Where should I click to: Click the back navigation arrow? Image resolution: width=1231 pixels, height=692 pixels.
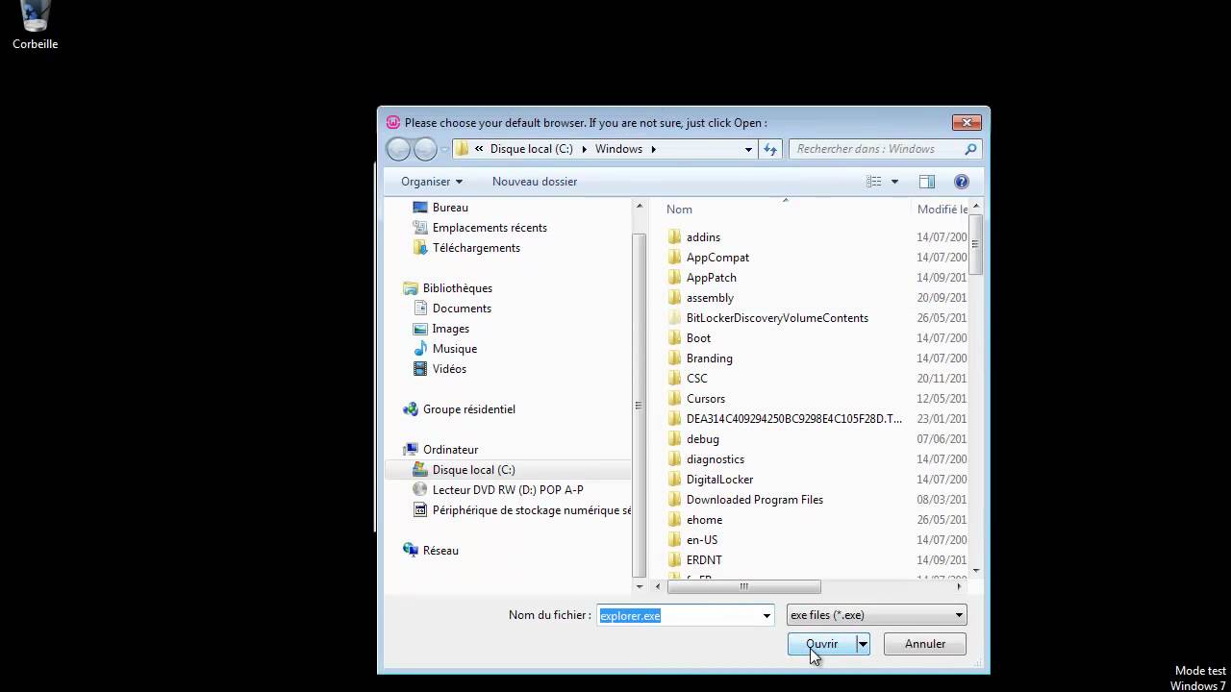coord(398,149)
